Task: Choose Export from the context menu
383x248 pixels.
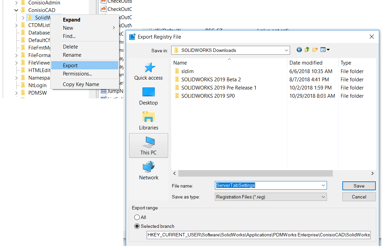Action: click(84, 66)
